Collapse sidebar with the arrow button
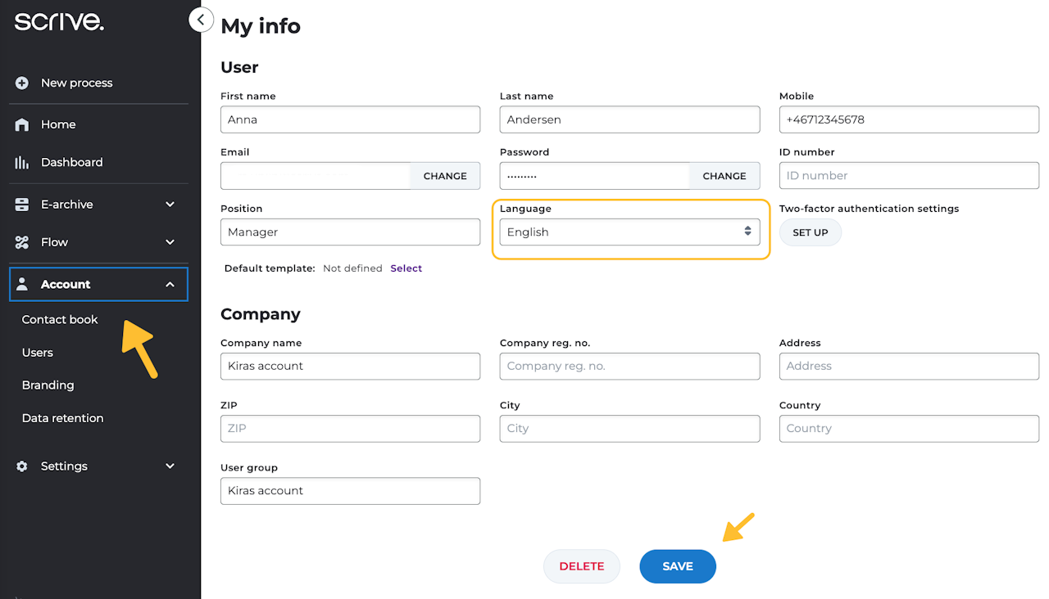This screenshot has height=599, width=1049. [x=201, y=19]
